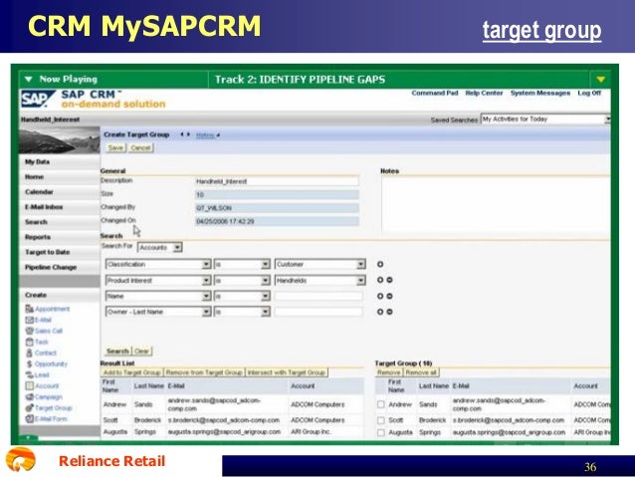Click the Clear button
Viewport: 635px width, 477px height.
[141, 351]
